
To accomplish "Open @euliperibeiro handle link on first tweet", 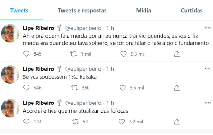I will [84, 28].
